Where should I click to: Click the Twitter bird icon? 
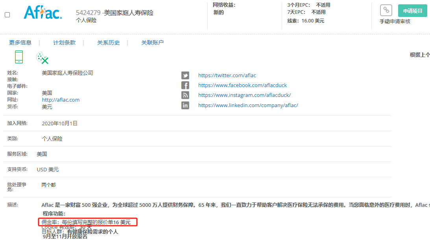pyautogui.click(x=185, y=75)
